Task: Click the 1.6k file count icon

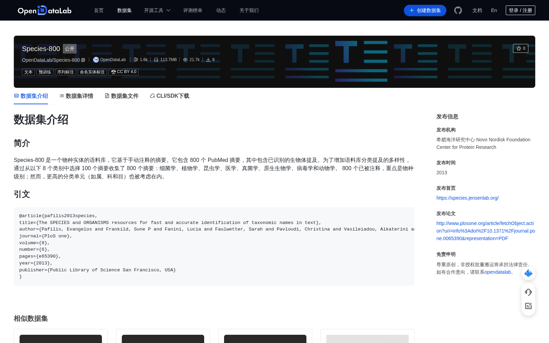Action: [136, 60]
